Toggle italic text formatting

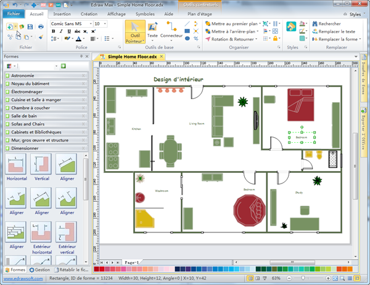[62, 31]
